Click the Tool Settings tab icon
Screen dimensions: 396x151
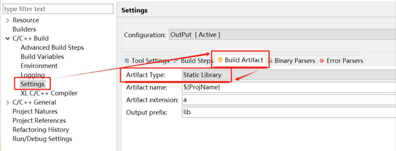[127, 61]
